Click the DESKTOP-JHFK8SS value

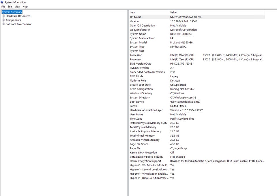pyautogui.click(x=181, y=34)
